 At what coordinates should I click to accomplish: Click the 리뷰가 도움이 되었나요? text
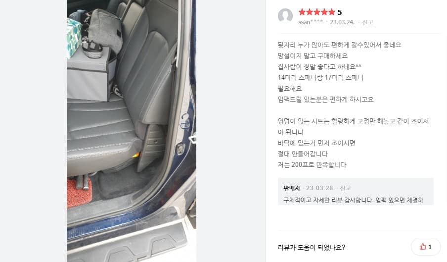click(x=312, y=247)
